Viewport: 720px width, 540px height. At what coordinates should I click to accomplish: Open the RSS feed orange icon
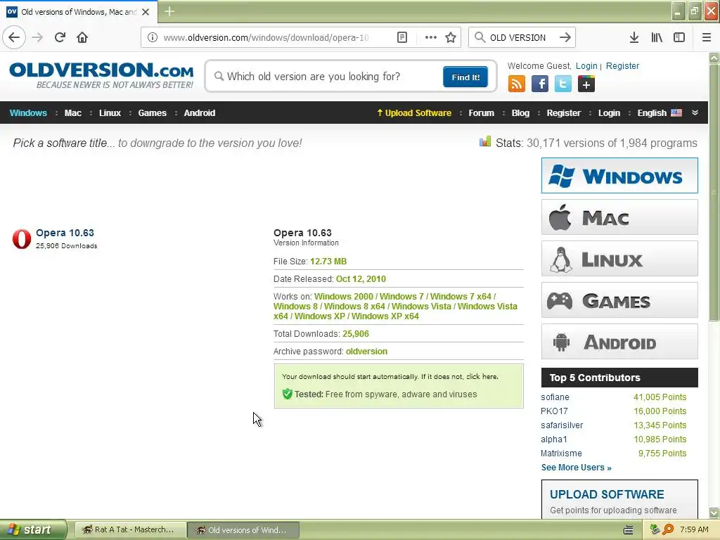pos(517,84)
